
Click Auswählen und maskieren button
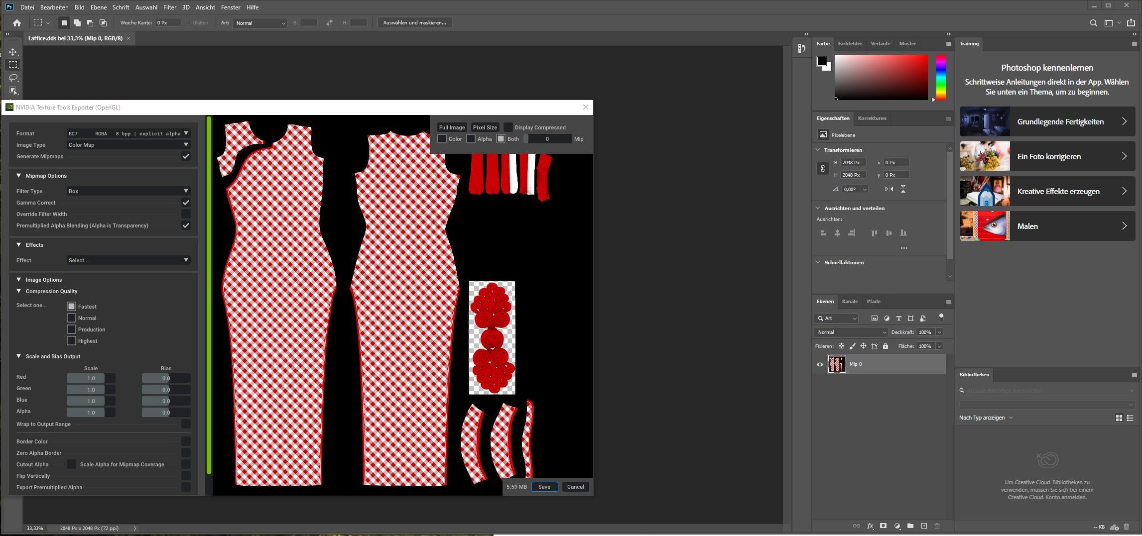click(x=414, y=23)
